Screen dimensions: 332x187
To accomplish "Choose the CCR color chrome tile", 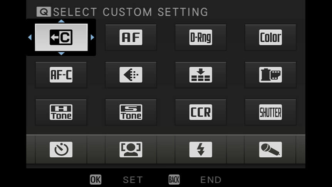I will click(x=201, y=112).
